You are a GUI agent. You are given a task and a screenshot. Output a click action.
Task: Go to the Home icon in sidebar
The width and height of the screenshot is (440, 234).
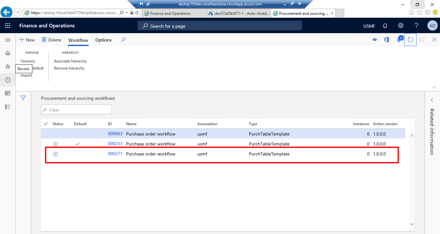8,53
